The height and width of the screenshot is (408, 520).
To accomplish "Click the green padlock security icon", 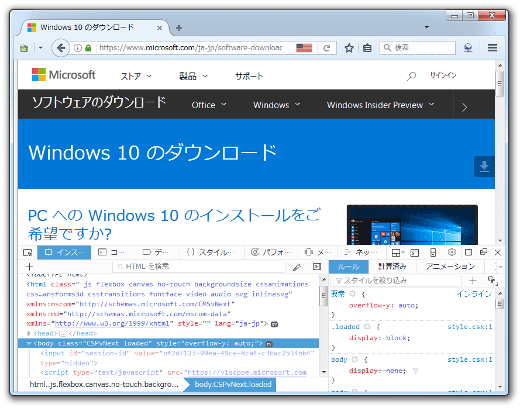I will click(x=88, y=49).
